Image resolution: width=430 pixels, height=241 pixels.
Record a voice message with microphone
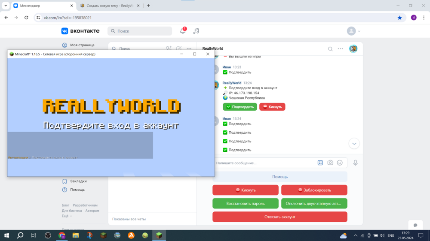(x=355, y=163)
